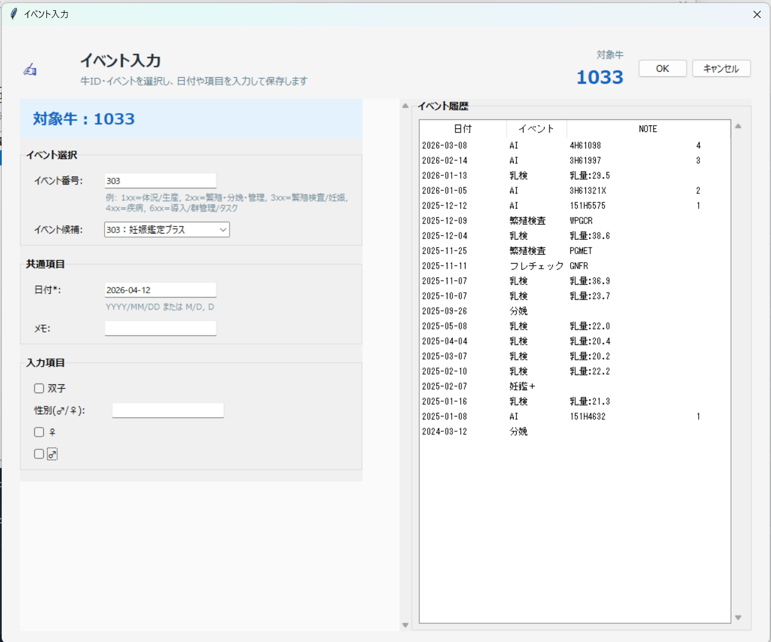The image size is (771, 642).
Task: Click the feather app icon in title bar
Action: click(13, 14)
